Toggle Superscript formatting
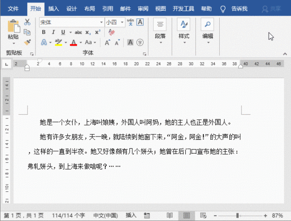Screen dimensions: 291x221 (x=97, y=32)
